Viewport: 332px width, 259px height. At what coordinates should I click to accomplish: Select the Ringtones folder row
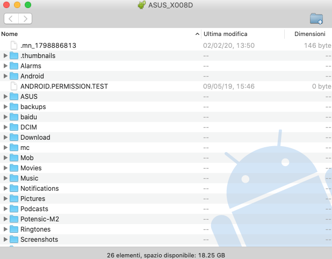166,229
